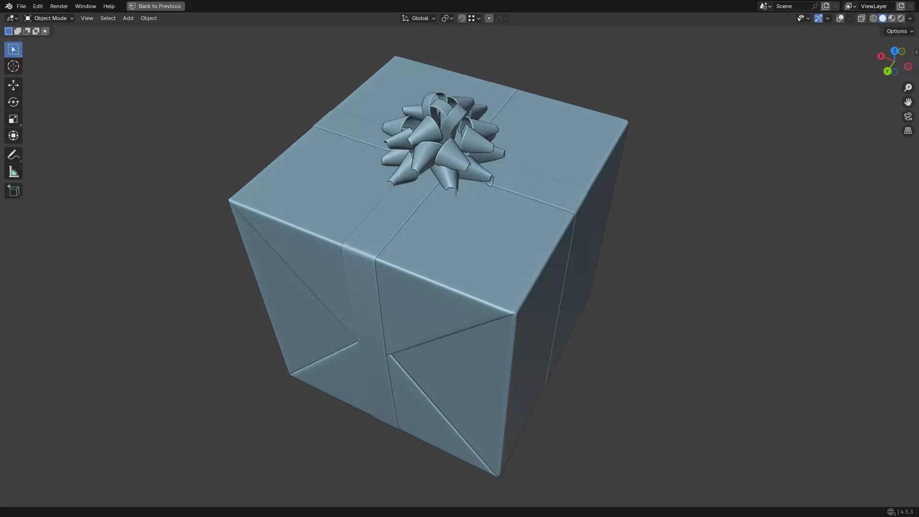Viewport: 919px width, 517px height.
Task: Select the Transform tool
Action: pos(13,135)
